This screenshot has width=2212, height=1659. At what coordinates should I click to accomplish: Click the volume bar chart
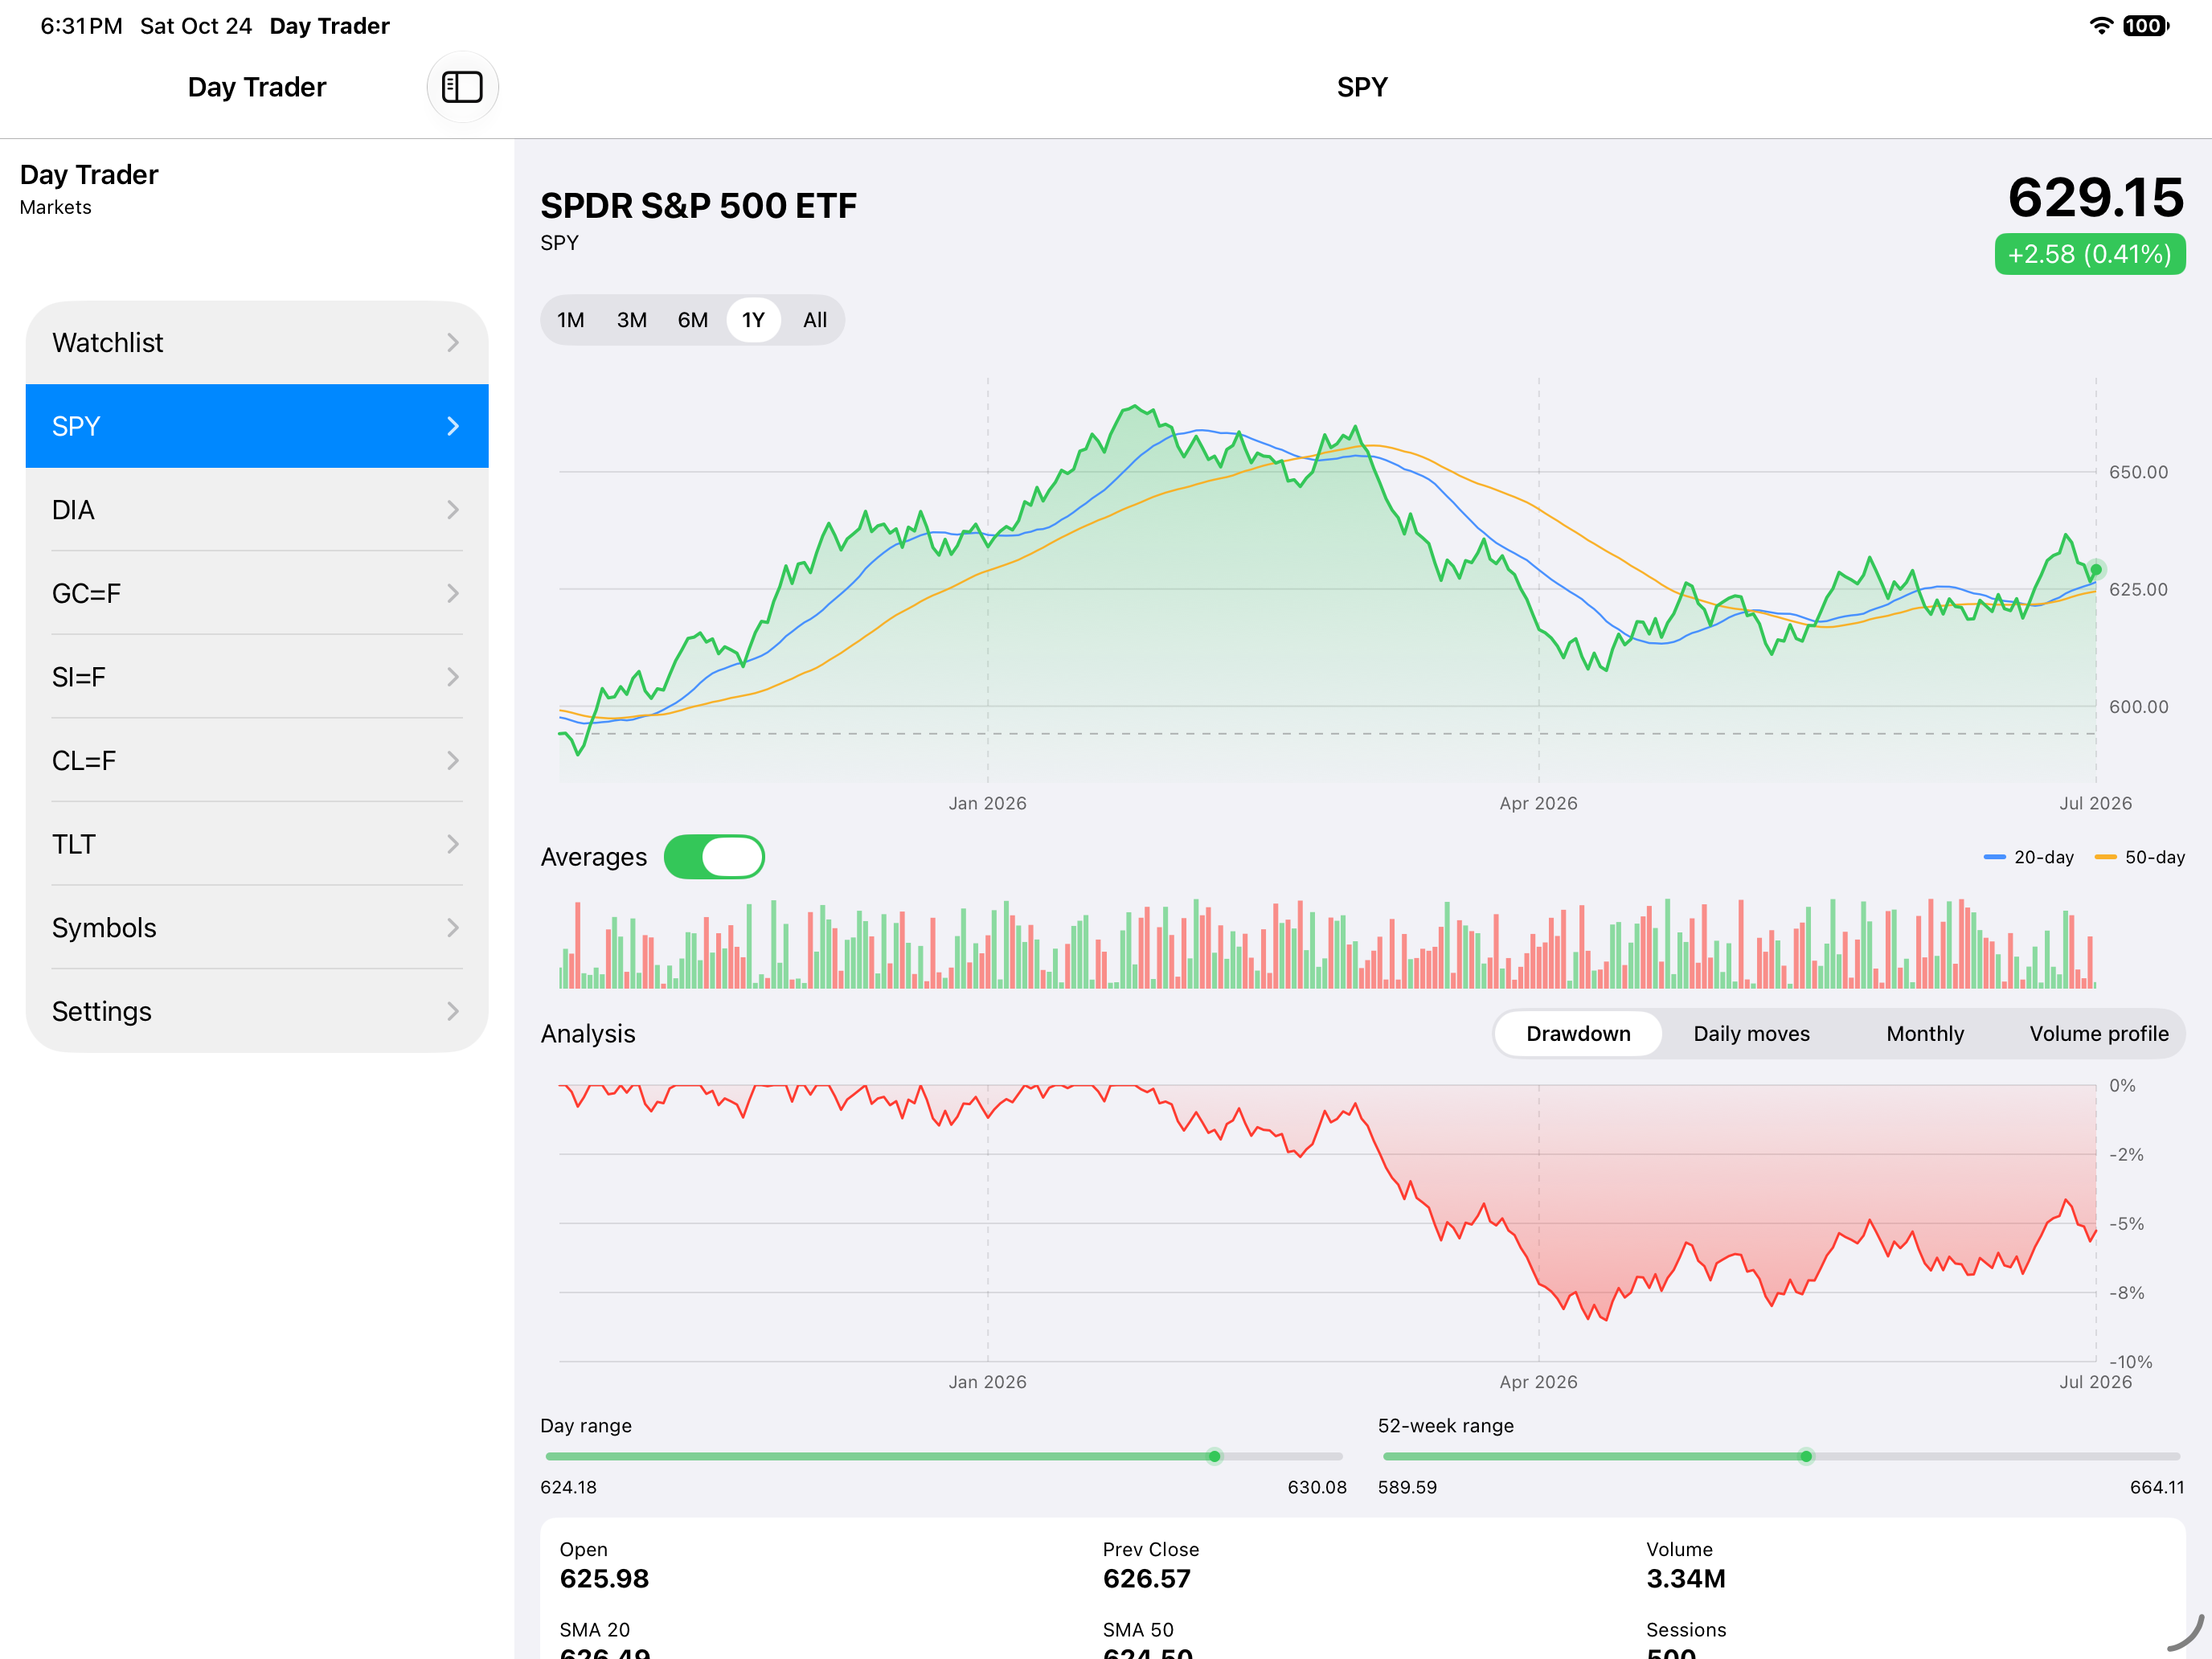click(1327, 943)
